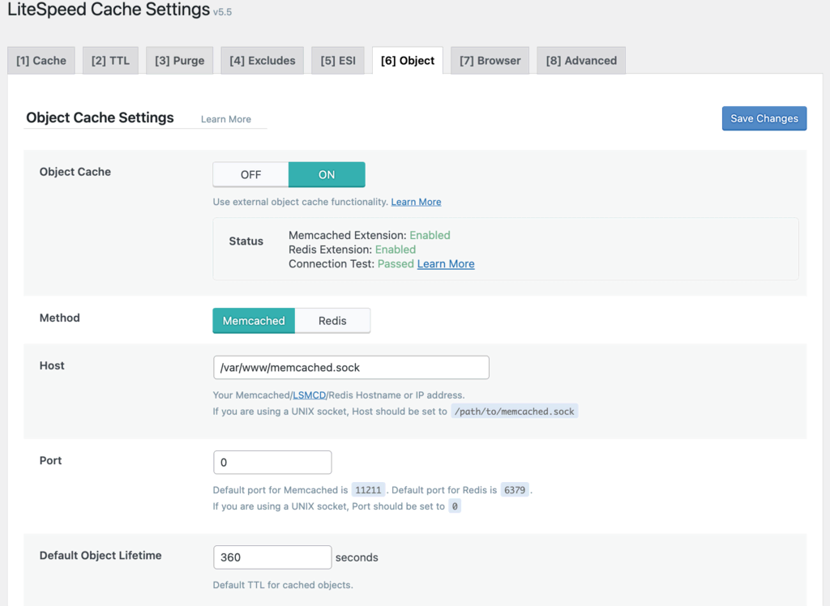Open Learn More next to Object Cache Settings heading

[225, 119]
